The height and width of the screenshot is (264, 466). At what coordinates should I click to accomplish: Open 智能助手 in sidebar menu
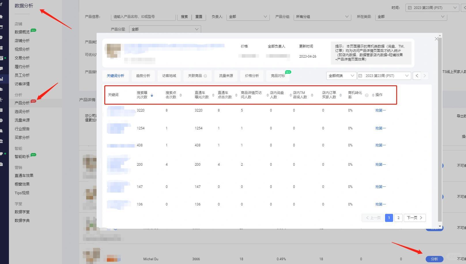22,156
